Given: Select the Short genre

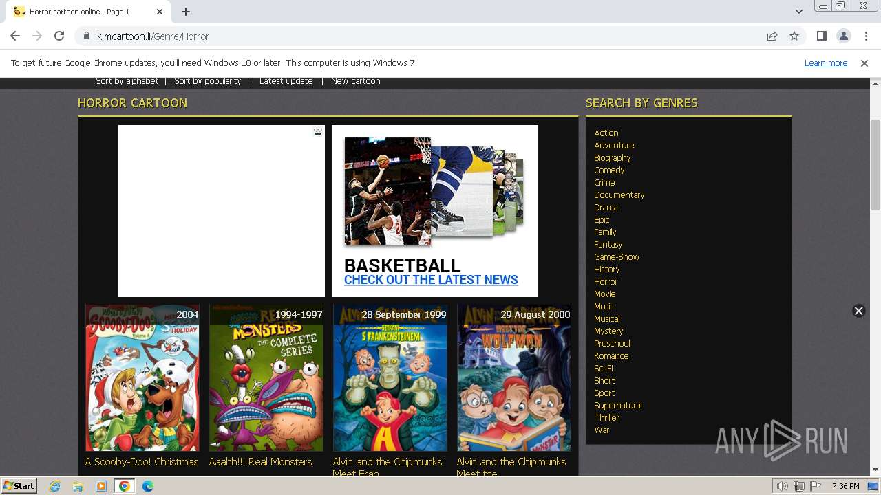Looking at the screenshot, I should (x=604, y=381).
